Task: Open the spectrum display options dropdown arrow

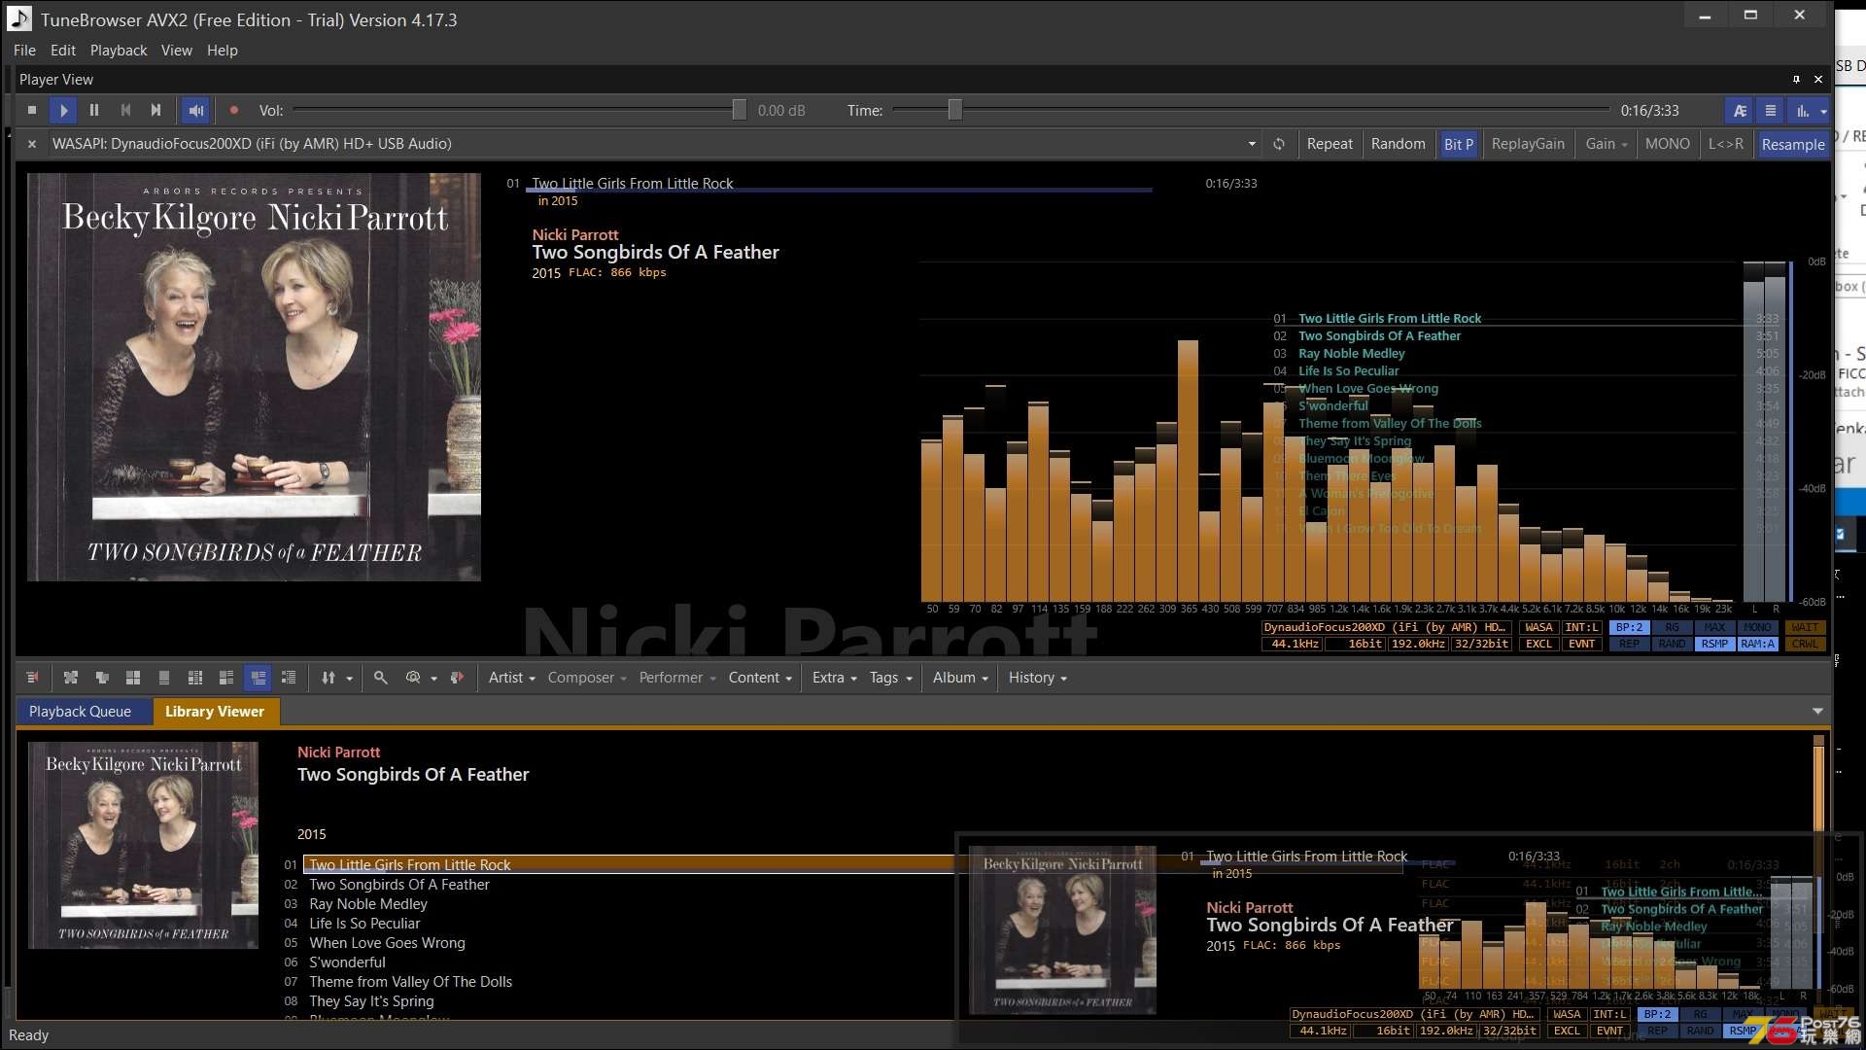Action: tap(1823, 111)
